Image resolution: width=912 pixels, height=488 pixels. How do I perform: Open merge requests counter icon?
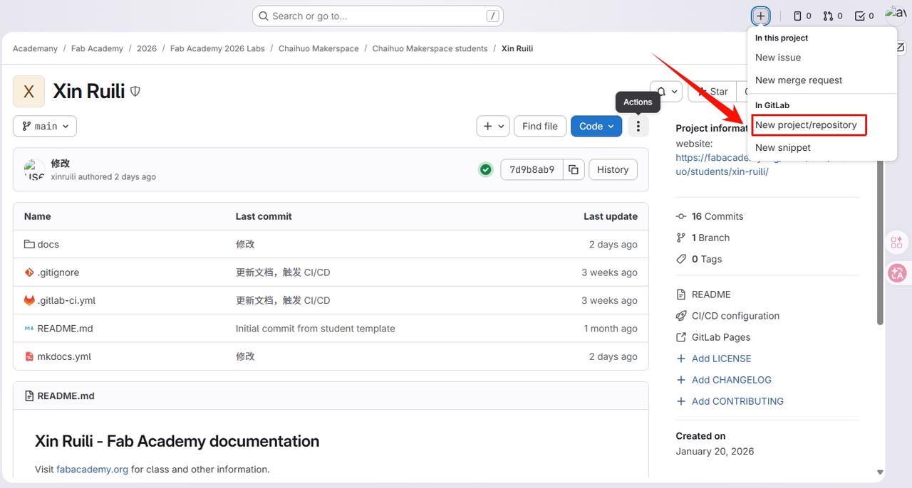(x=832, y=16)
